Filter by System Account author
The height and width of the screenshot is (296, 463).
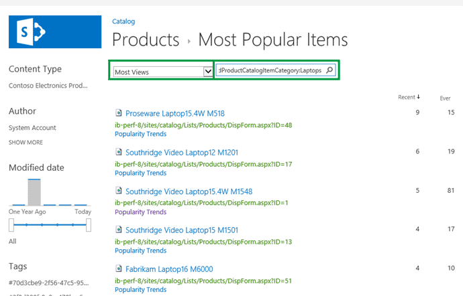[x=32, y=128]
